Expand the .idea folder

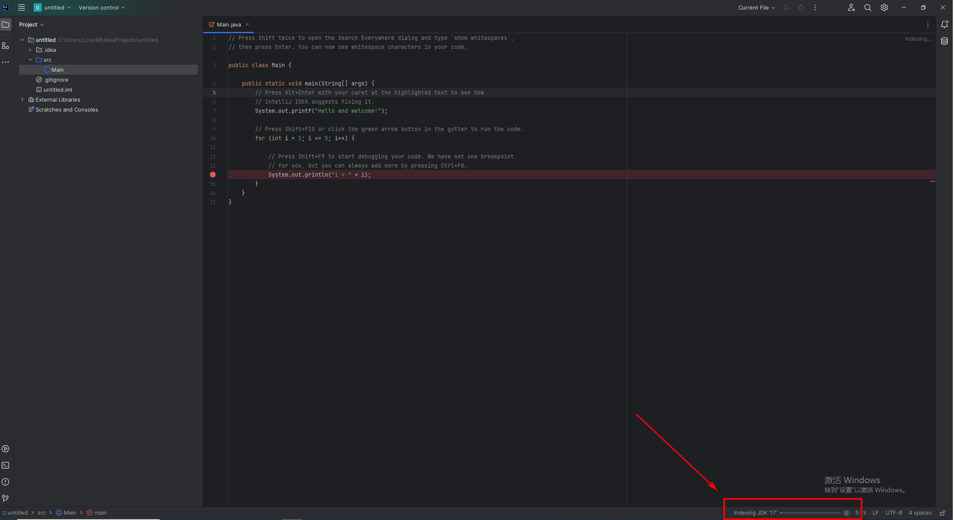[30, 50]
